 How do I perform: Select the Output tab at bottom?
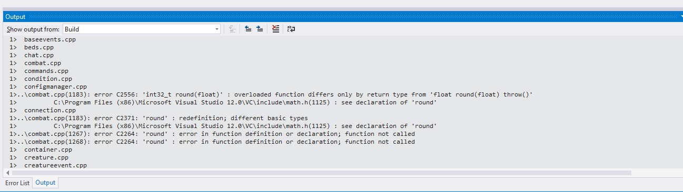click(45, 183)
